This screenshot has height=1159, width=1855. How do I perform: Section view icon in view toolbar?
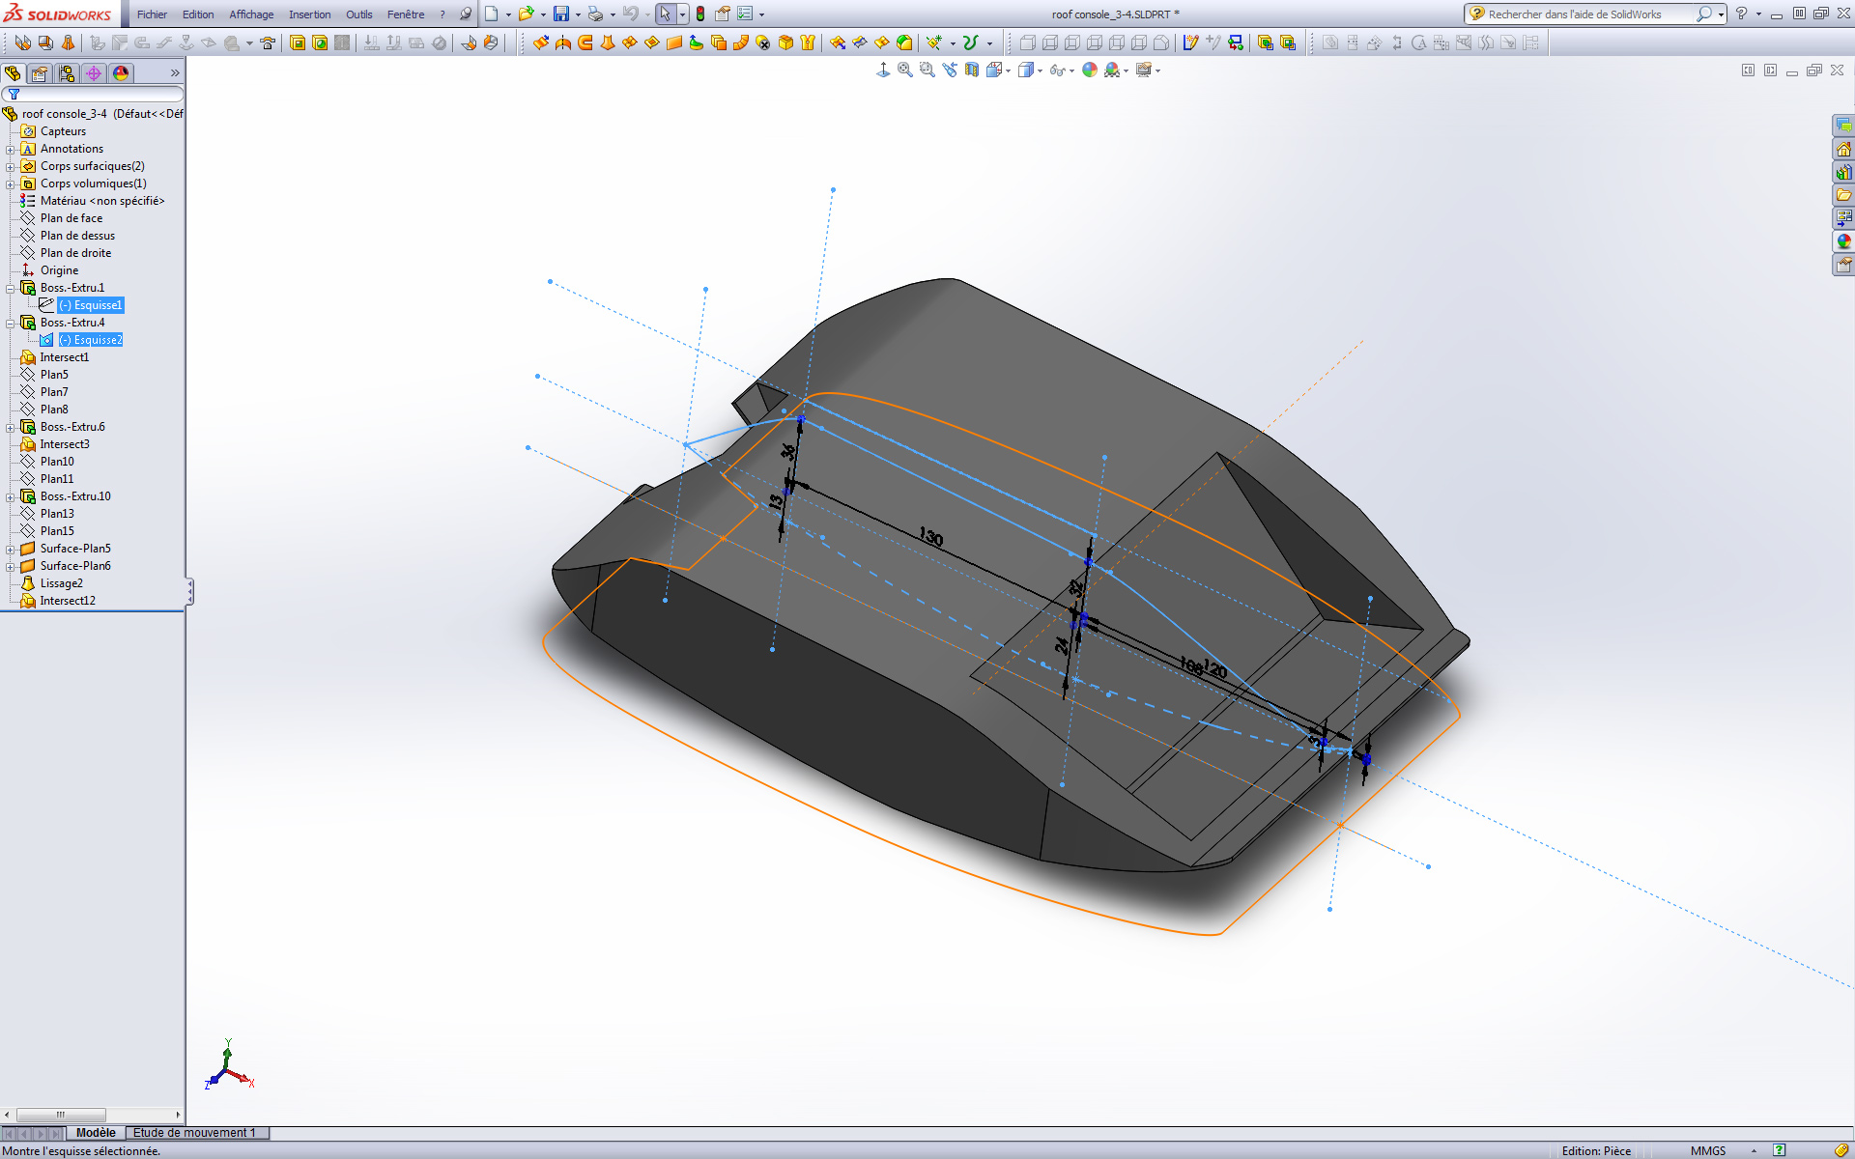click(x=972, y=70)
